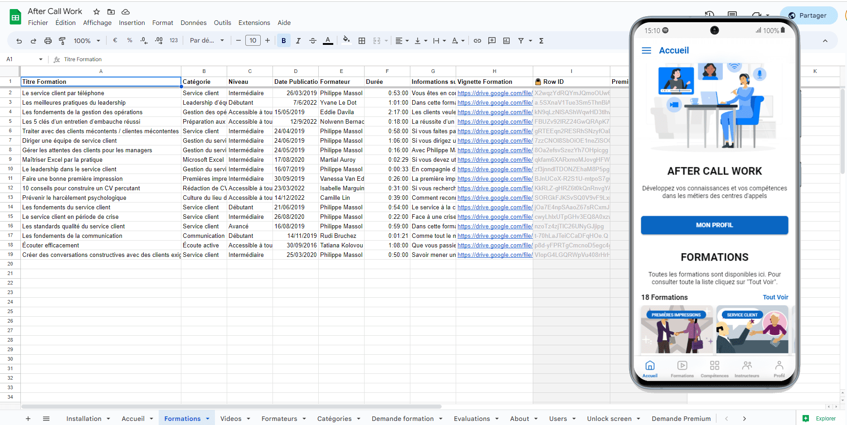Image resolution: width=847 pixels, height=425 pixels.
Task: Open the Extensions menu
Action: pos(254,23)
